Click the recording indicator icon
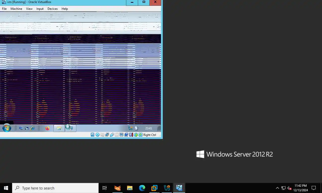The height and width of the screenshot is (193, 322). pyautogui.click(x=126, y=135)
